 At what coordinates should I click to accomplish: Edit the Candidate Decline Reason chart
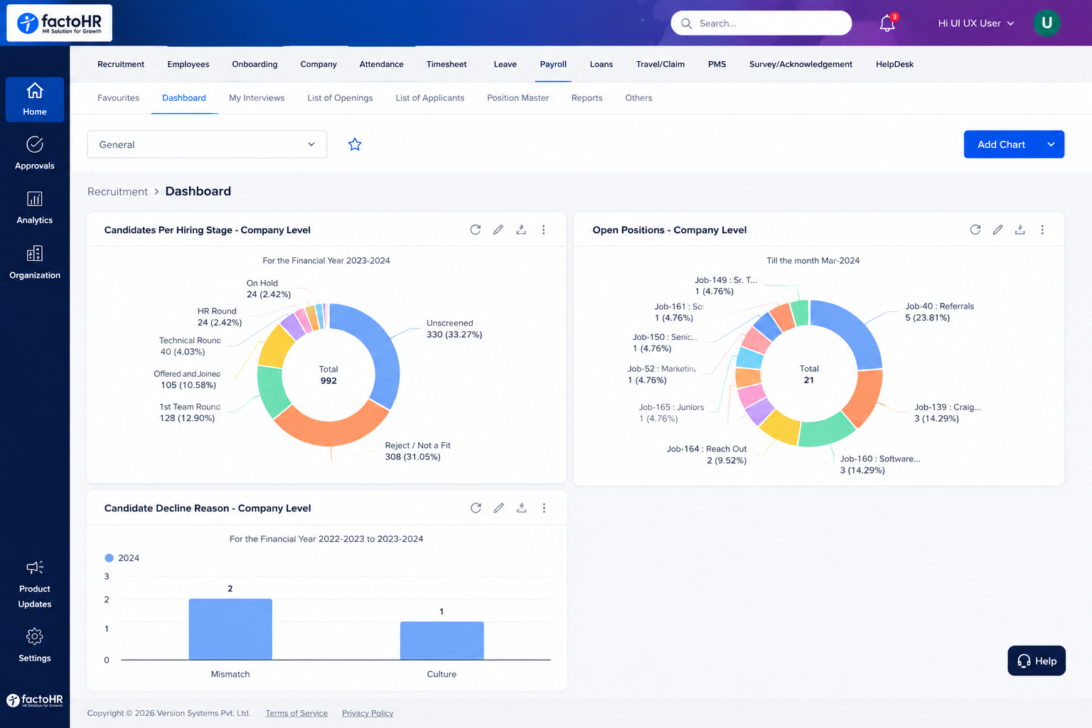pos(499,508)
